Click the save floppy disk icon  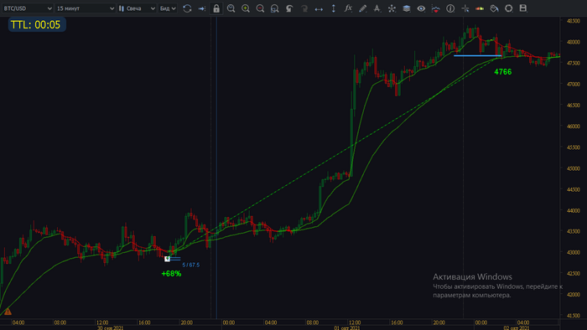pos(523,8)
